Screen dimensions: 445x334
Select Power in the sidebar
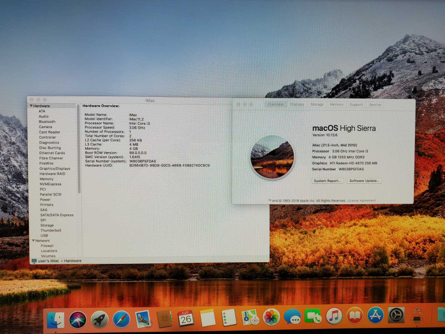tap(45, 200)
